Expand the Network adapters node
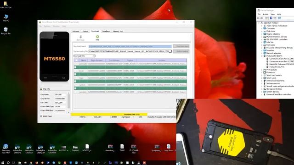 click(x=262, y=53)
